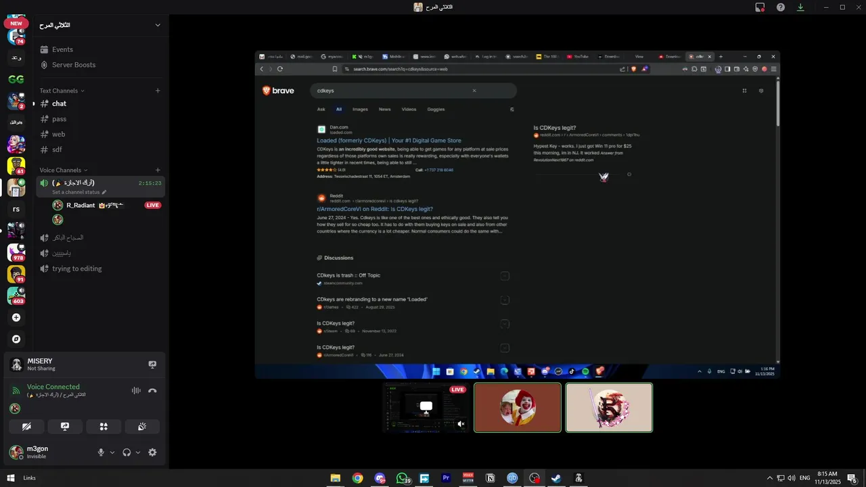The width and height of the screenshot is (866, 487).
Task: Disconnect from voice using hang-up icon
Action: (152, 390)
